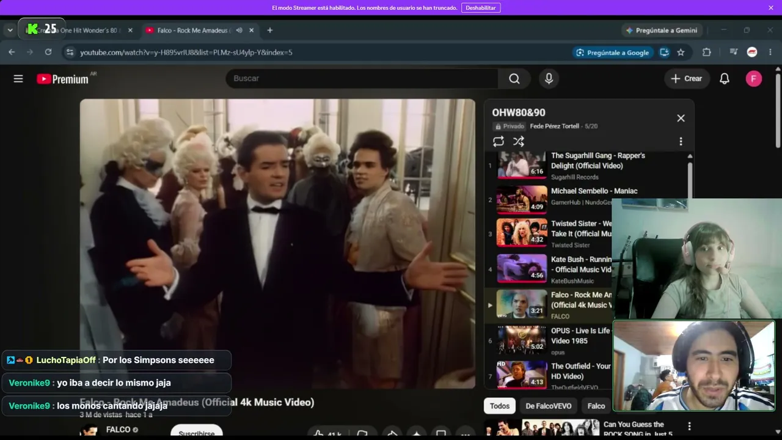Click the Crear button

687,79
